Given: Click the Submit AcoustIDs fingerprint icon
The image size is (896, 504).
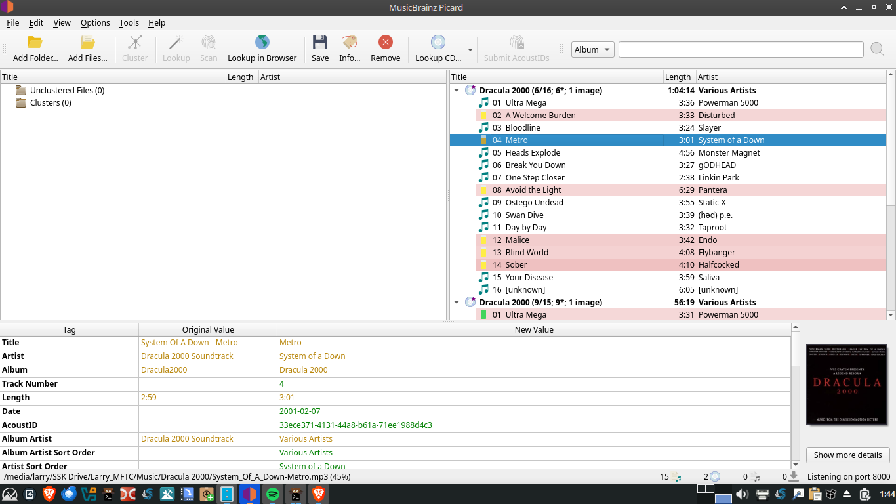Looking at the screenshot, I should pos(517,43).
